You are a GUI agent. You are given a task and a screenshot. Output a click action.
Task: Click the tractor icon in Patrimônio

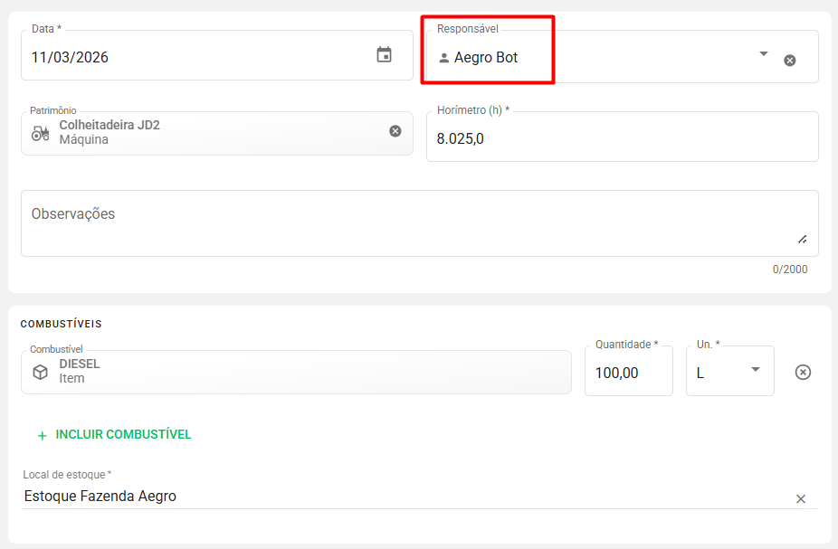(41, 133)
